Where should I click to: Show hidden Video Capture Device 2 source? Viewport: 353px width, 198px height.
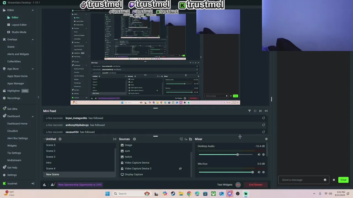(x=180, y=169)
